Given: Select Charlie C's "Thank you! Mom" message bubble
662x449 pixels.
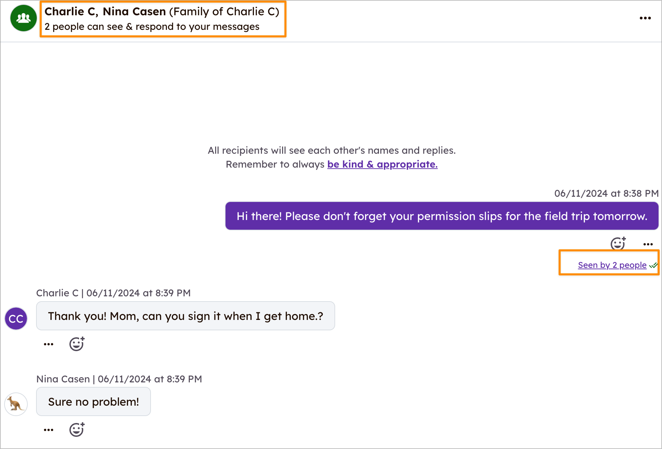Looking at the screenshot, I should coord(185,316).
